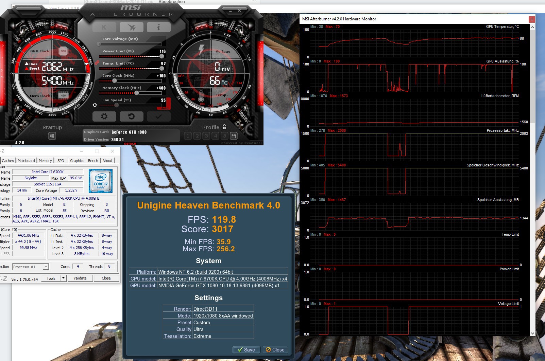Open the SPD tab in CPU-Z
The width and height of the screenshot is (545, 361).
[x=61, y=161]
